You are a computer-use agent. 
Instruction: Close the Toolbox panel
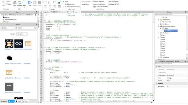coord(38,24)
